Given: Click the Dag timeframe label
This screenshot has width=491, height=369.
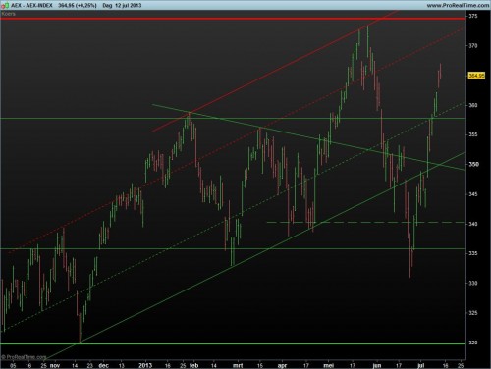Looking at the screenshot, I should [x=107, y=5].
